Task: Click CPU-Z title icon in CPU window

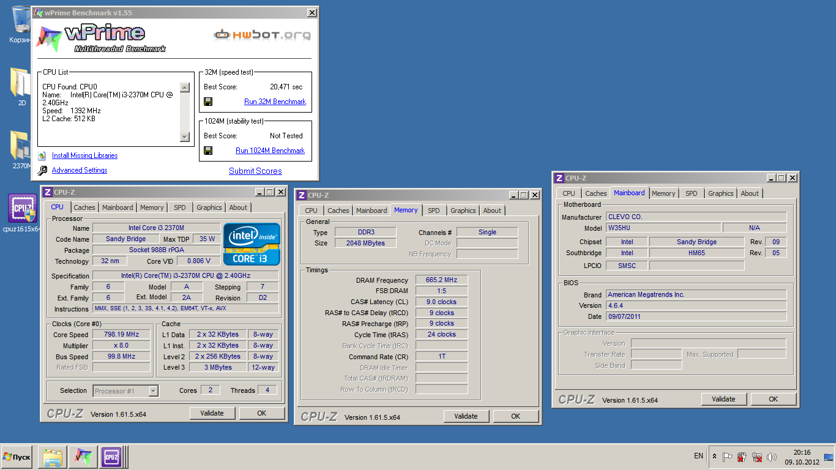Action: 47,192
